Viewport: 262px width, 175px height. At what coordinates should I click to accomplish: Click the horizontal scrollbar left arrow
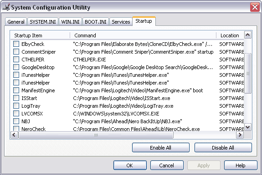14,135
